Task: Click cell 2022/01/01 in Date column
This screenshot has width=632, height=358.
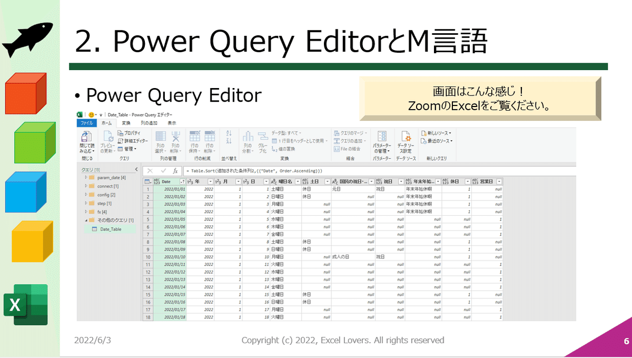Action: click(170, 188)
